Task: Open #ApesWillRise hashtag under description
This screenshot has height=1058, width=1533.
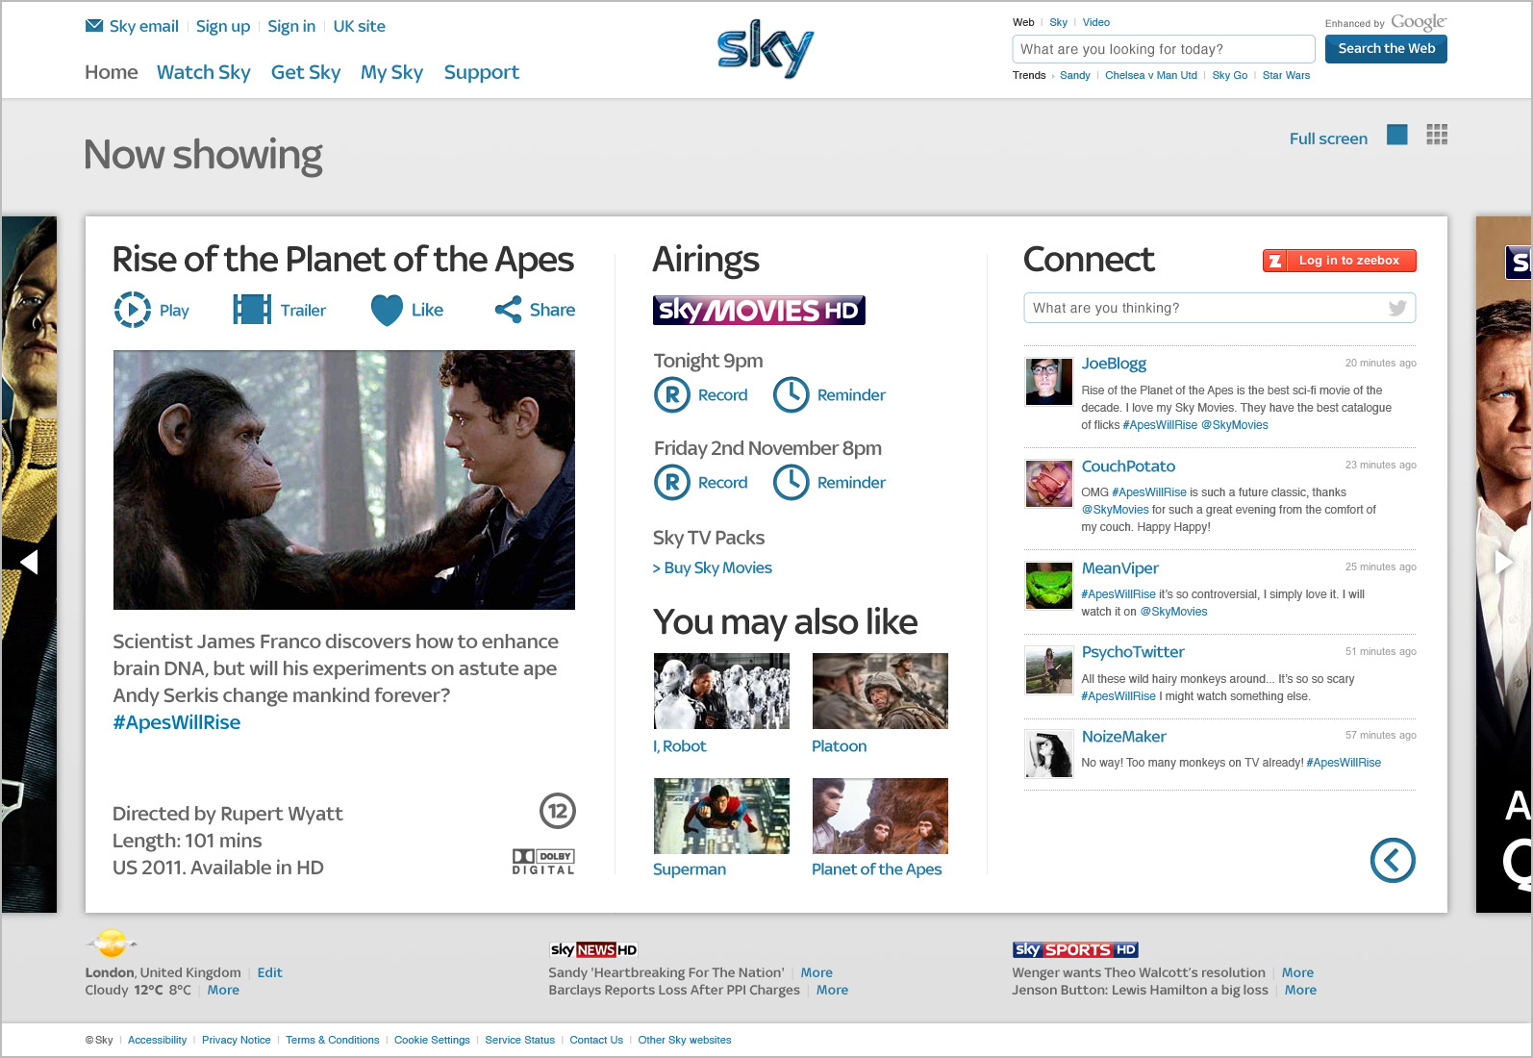Action: tap(177, 722)
